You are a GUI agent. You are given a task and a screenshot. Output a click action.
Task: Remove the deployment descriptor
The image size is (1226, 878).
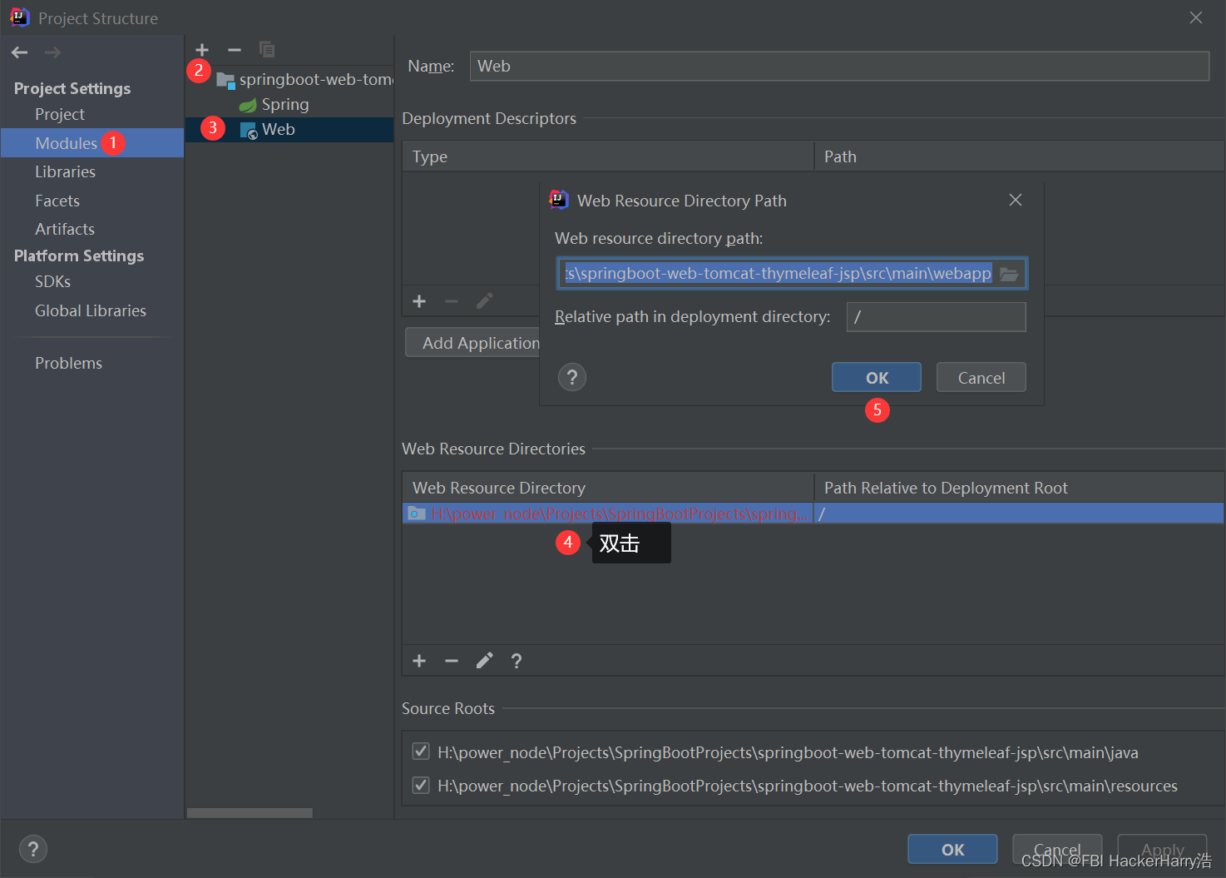[452, 301]
